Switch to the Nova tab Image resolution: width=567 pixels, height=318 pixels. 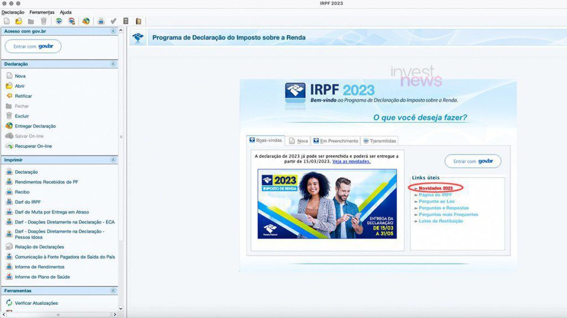[298, 141]
